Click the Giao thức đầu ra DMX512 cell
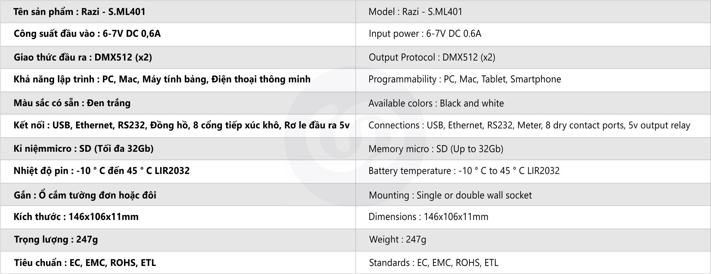 click(83, 57)
